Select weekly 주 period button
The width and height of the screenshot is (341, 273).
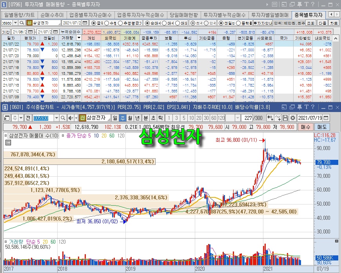(123, 118)
